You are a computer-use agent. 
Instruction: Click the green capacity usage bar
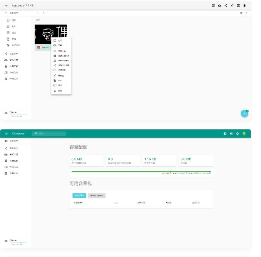pos(141,171)
